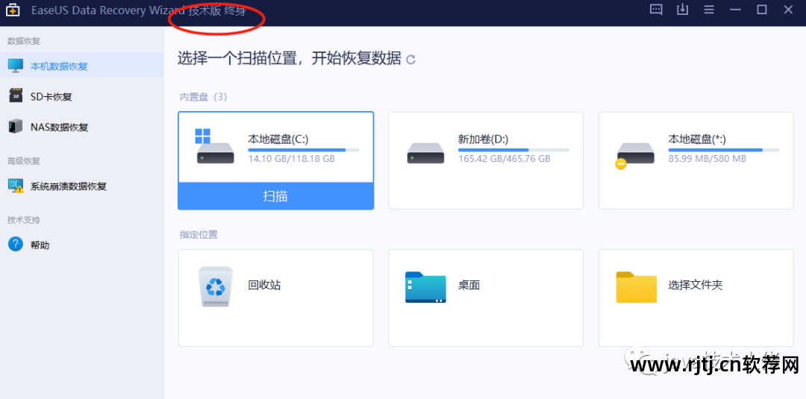Viewport: 806px width, 399px height.
Task: Click the 内置盘 (3) section label
Action: coord(203,96)
